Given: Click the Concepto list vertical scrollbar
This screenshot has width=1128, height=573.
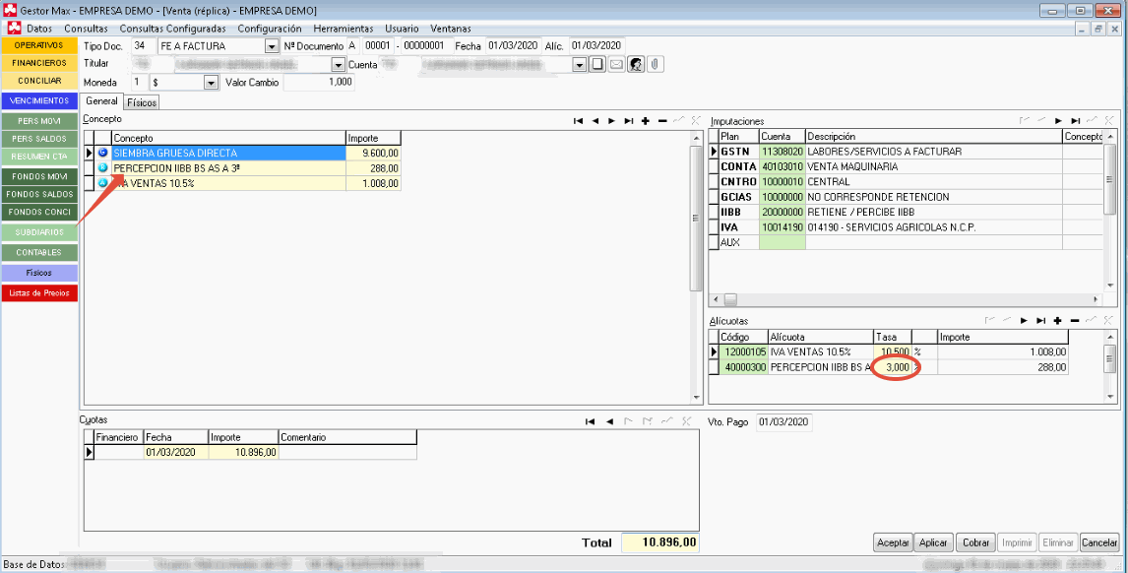Looking at the screenshot, I should click(x=695, y=267).
